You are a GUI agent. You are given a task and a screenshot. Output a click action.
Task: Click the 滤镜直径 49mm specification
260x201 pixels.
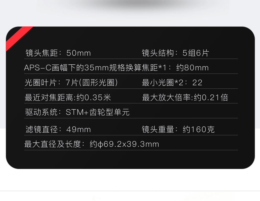point(58,129)
